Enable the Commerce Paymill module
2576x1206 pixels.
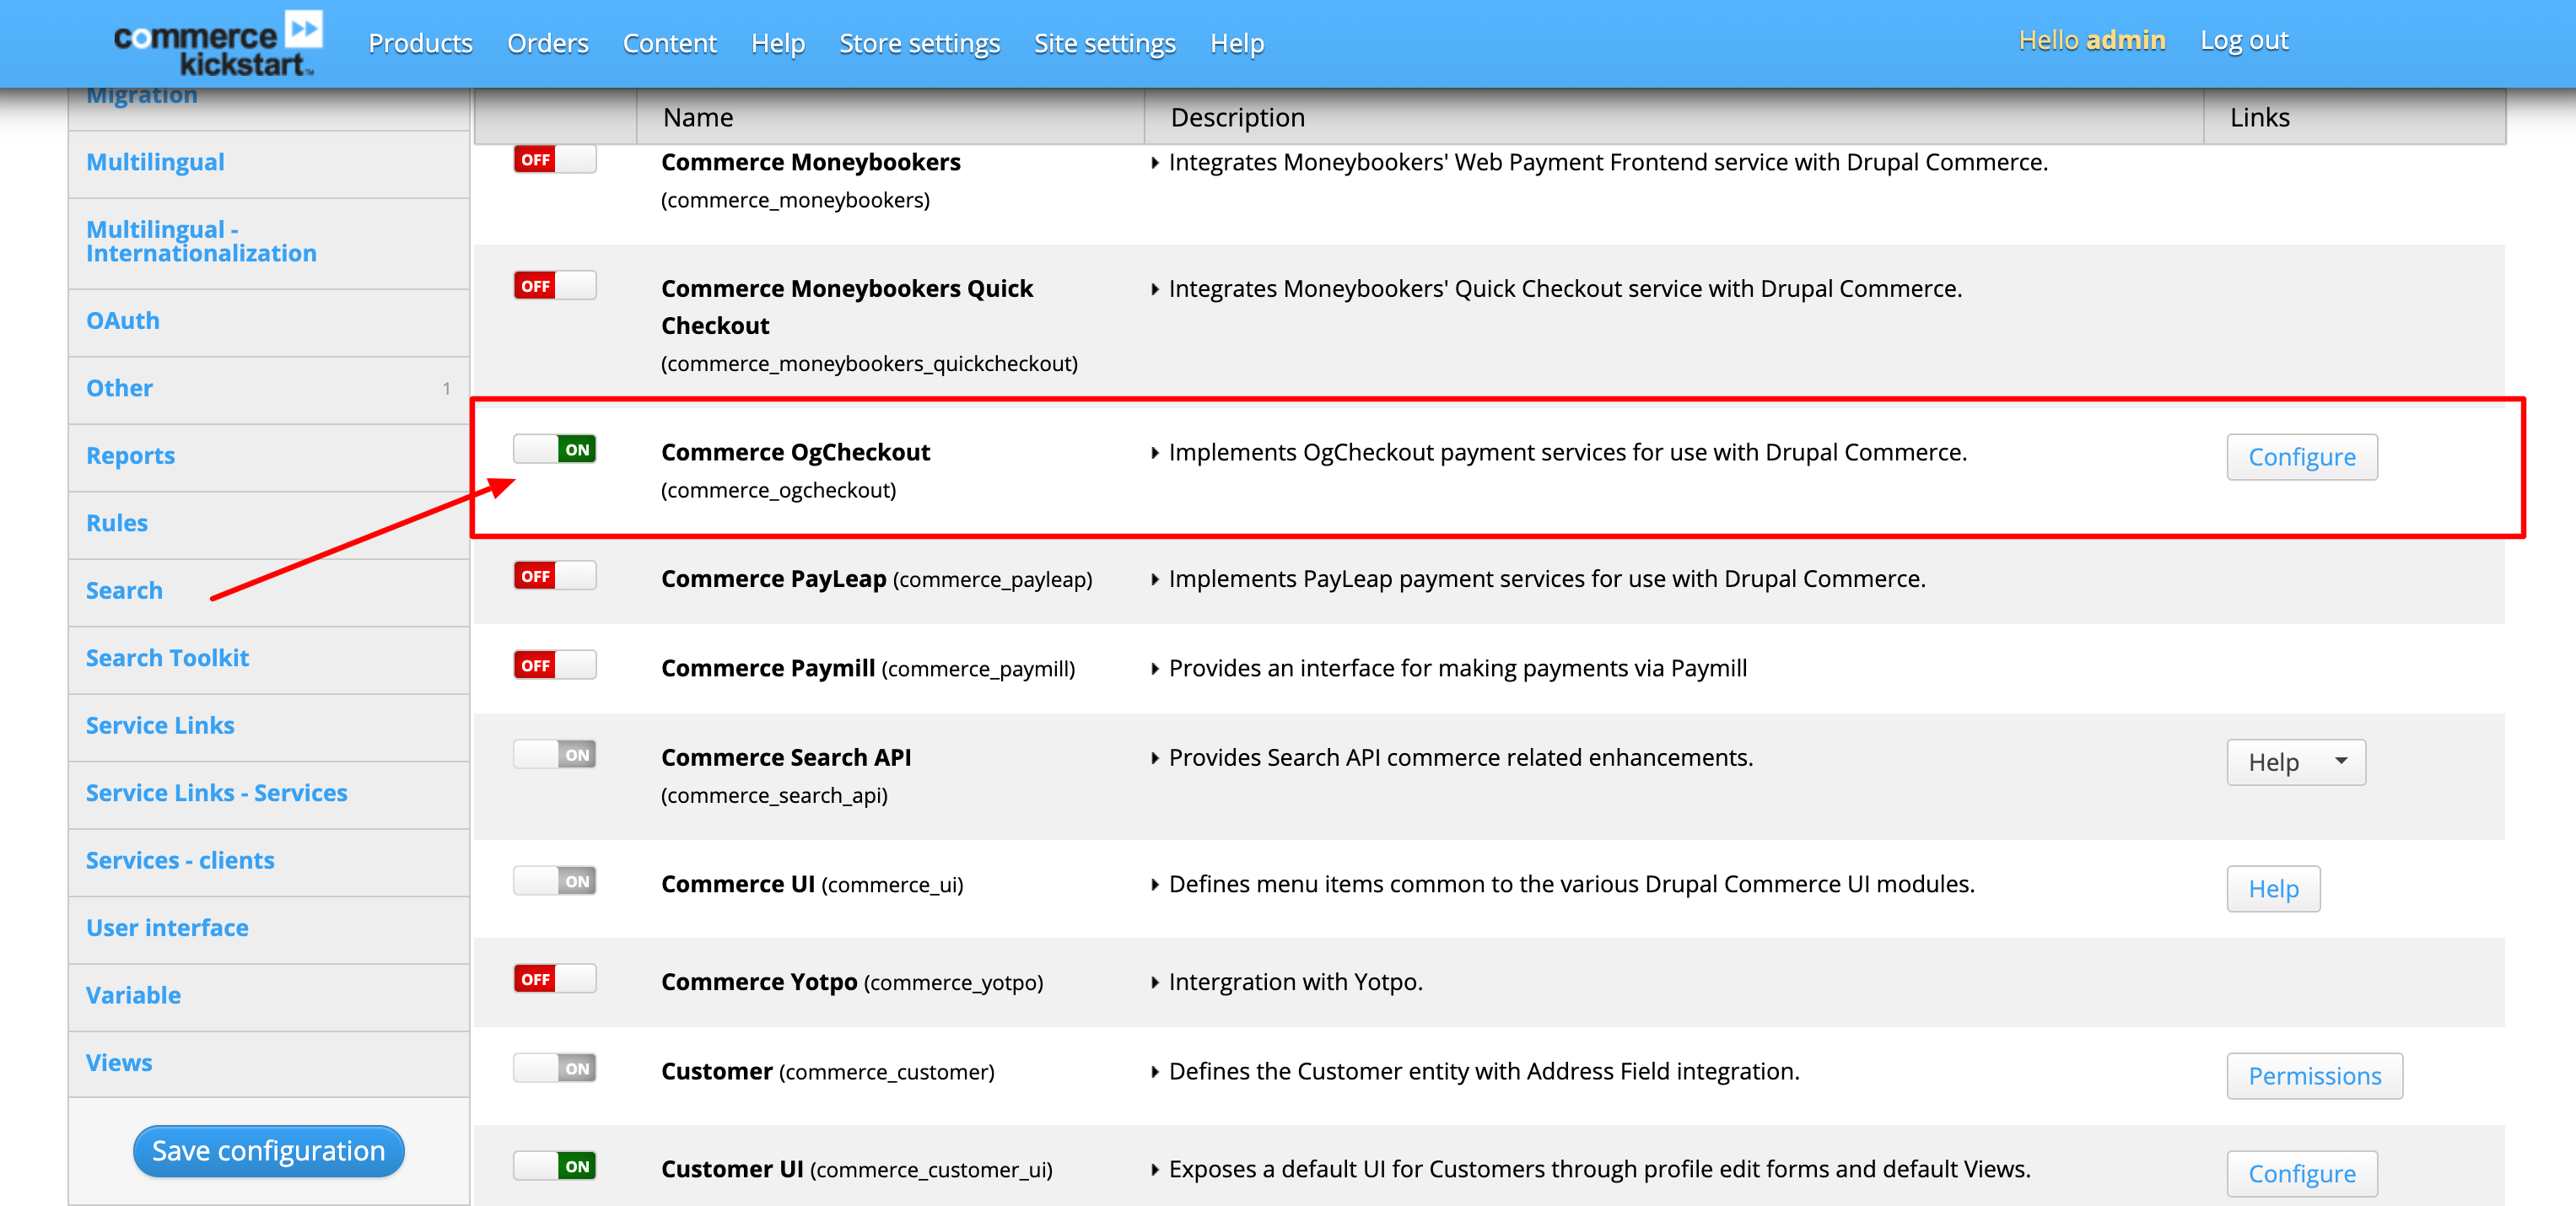point(554,664)
